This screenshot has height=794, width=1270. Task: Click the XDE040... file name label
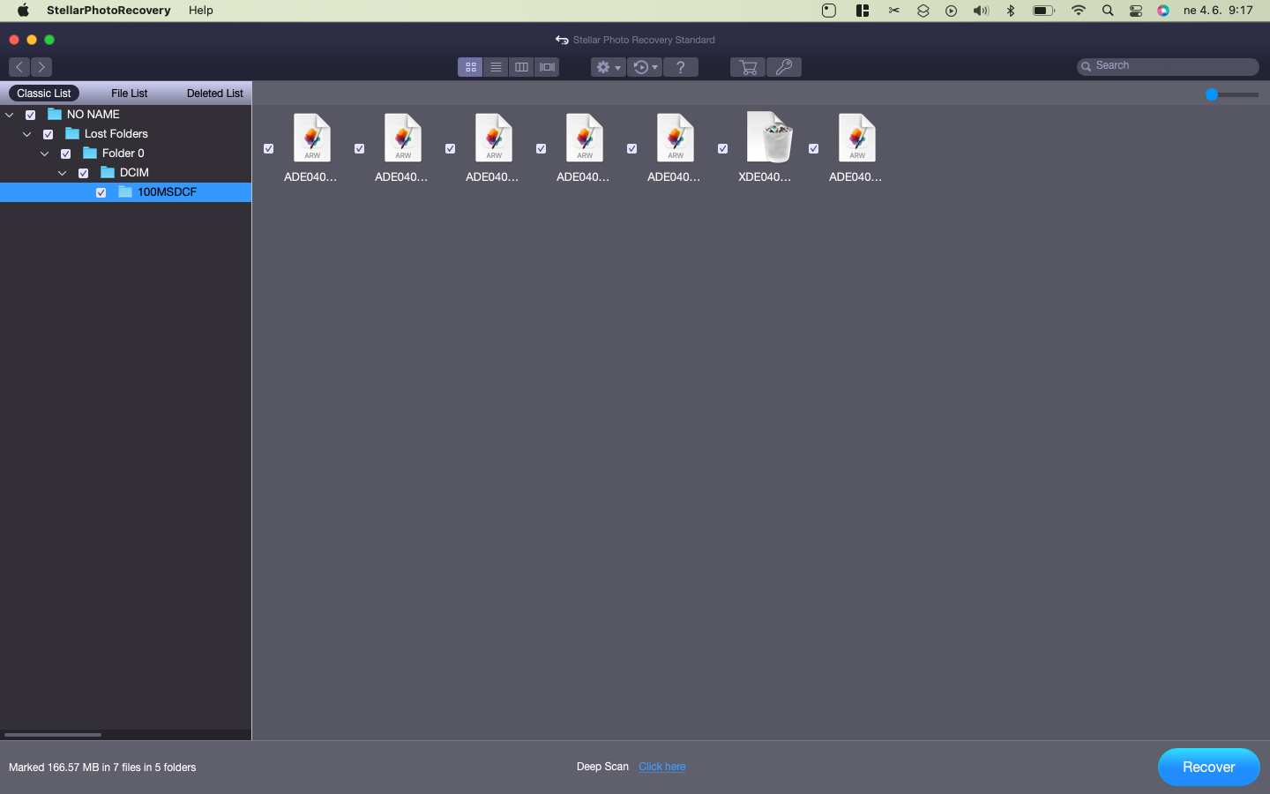pyautogui.click(x=765, y=176)
